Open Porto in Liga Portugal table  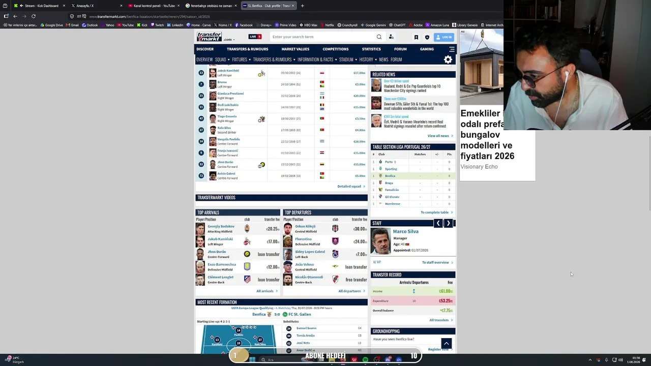click(389, 162)
